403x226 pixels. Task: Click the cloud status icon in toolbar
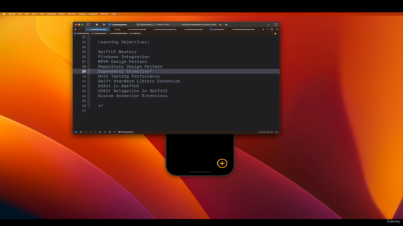click(x=226, y=24)
